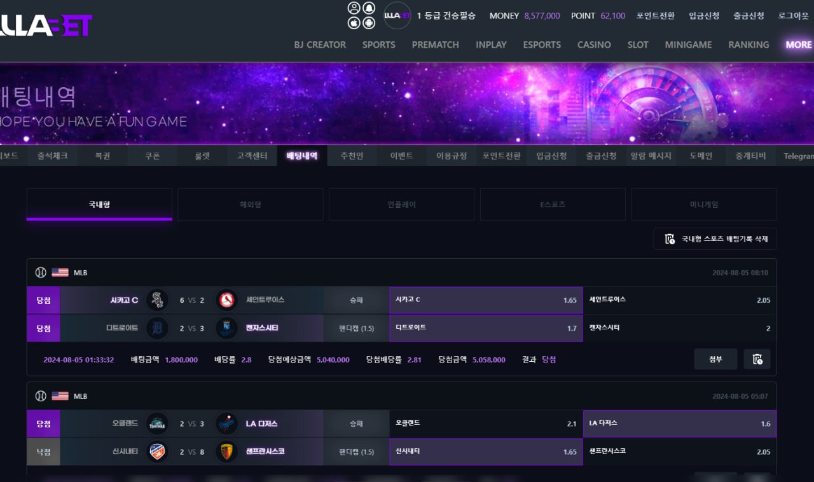The width and height of the screenshot is (814, 482).
Task: Open PREMATCH menu
Action: coord(436,45)
